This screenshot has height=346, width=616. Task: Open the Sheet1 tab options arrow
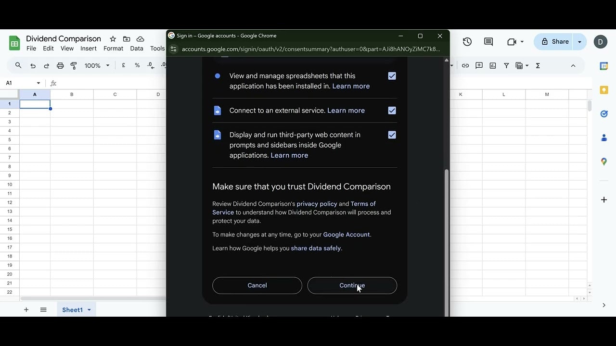[x=89, y=310]
